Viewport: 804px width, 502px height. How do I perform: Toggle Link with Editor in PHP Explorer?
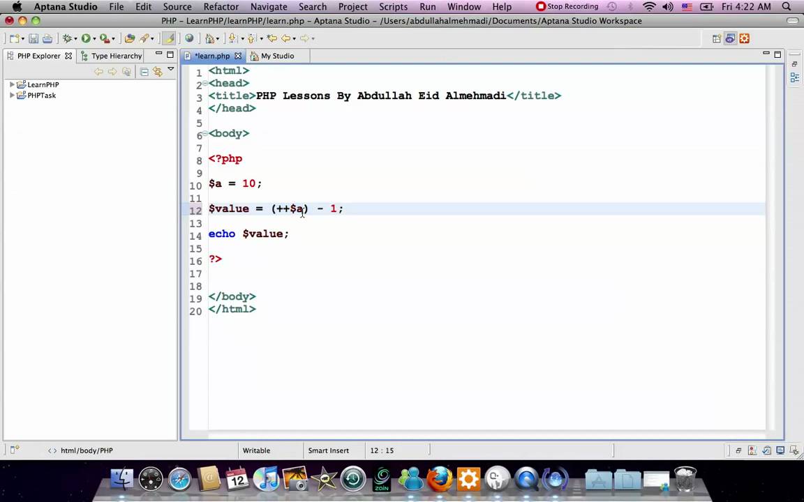pos(158,73)
